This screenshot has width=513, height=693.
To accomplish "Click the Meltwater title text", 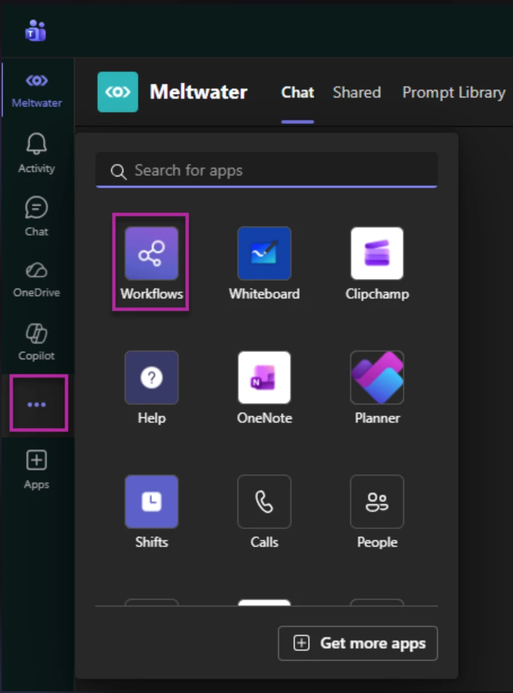I will (198, 92).
